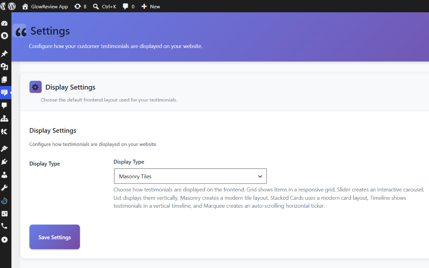The width and height of the screenshot is (429, 268).
Task: Open Posts pushpin menu
Action: pyautogui.click(x=4, y=54)
